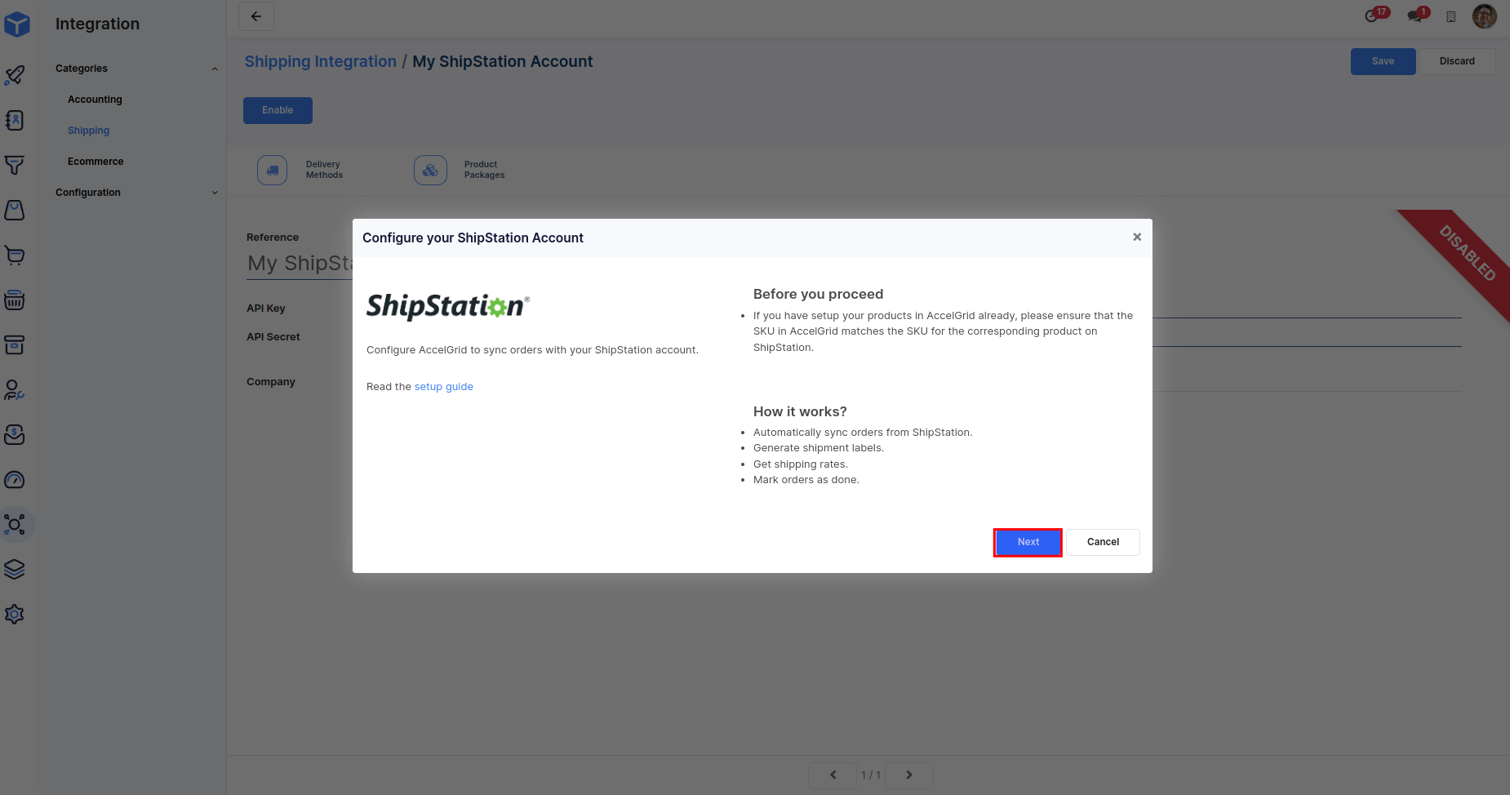The height and width of the screenshot is (795, 1510).
Task: Close the dialog with the X icon
Action: (x=1137, y=237)
